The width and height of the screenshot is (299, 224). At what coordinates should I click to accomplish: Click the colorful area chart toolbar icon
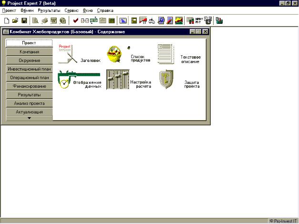179,20
